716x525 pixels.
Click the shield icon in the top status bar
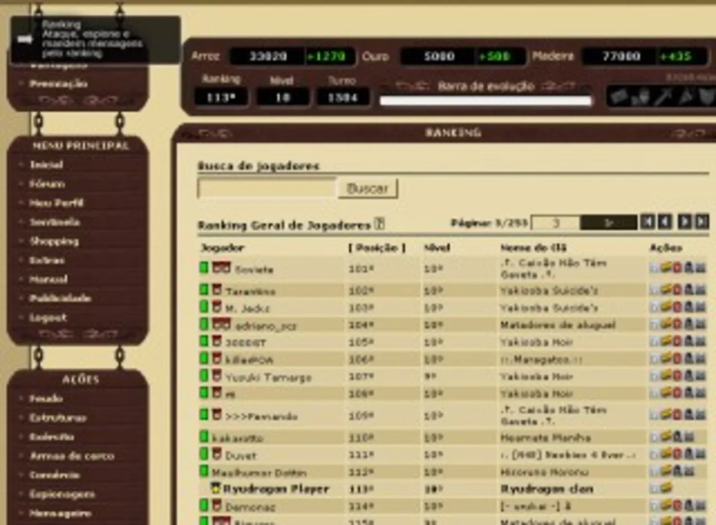pyautogui.click(x=706, y=97)
